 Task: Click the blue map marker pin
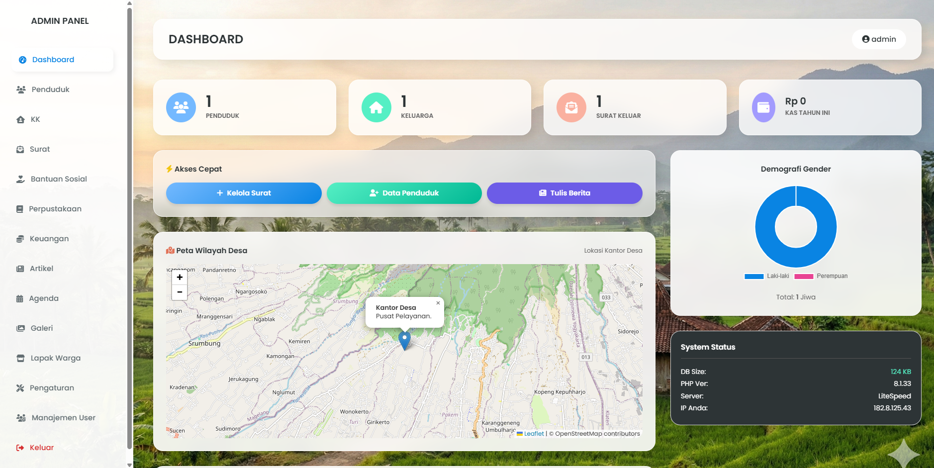[x=405, y=341]
